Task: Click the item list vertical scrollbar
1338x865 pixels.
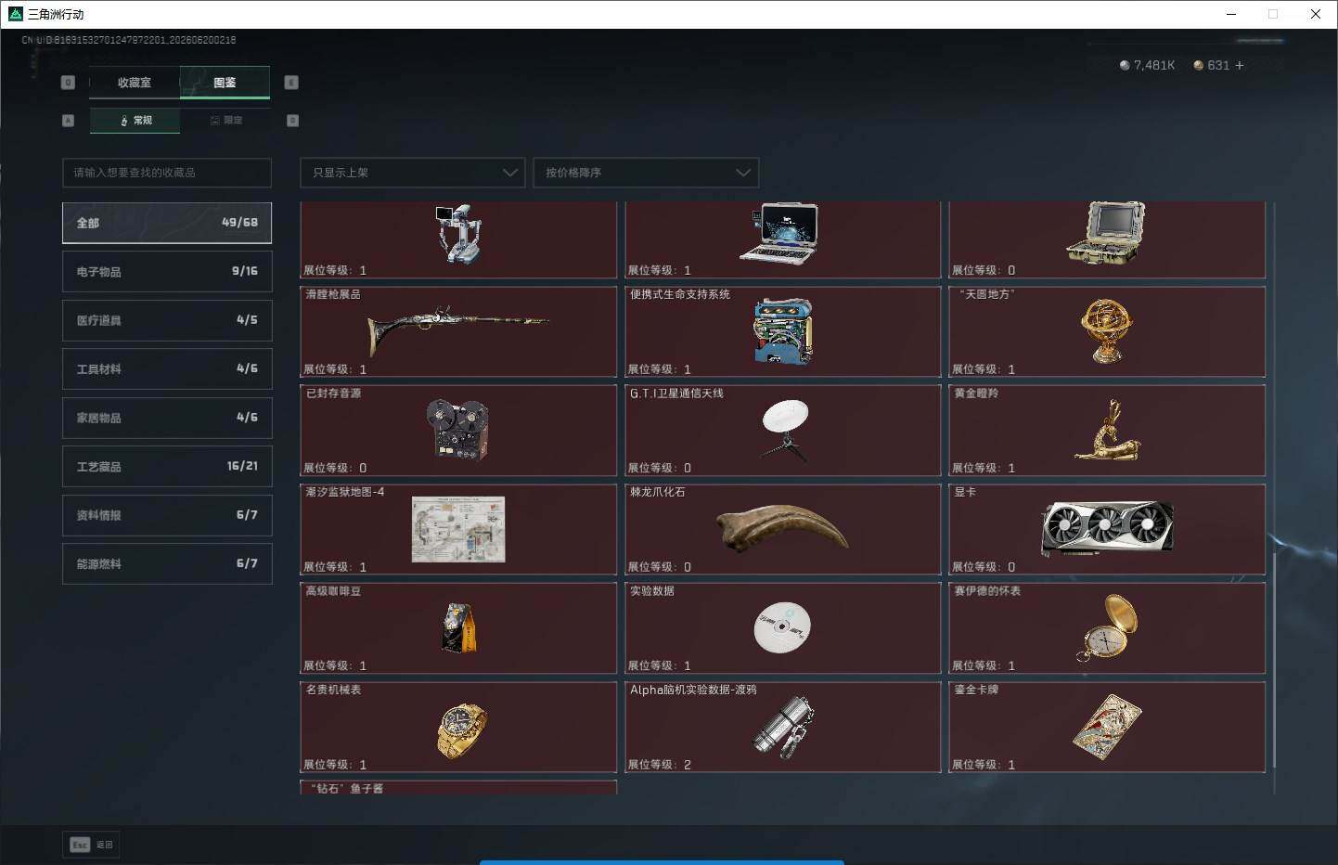Action: (x=1275, y=659)
